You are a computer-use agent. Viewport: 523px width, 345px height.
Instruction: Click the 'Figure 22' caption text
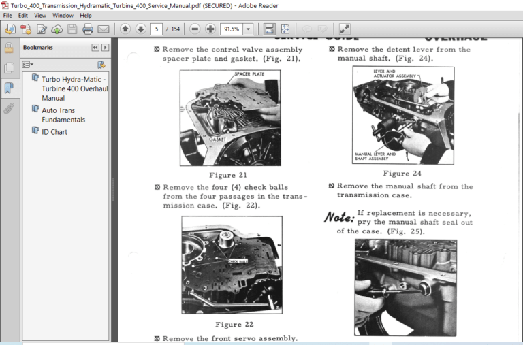(234, 325)
